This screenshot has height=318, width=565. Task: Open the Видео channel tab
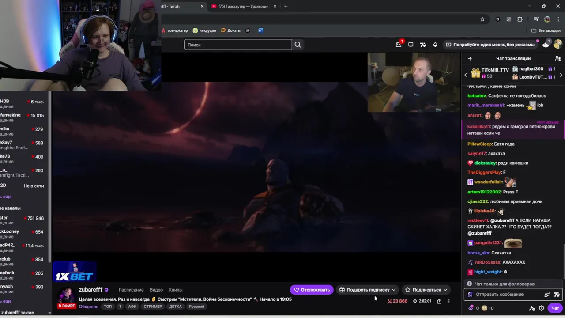156,290
